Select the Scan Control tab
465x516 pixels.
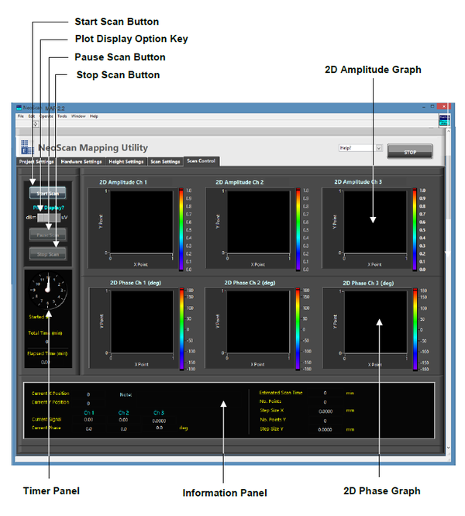pyautogui.click(x=201, y=161)
